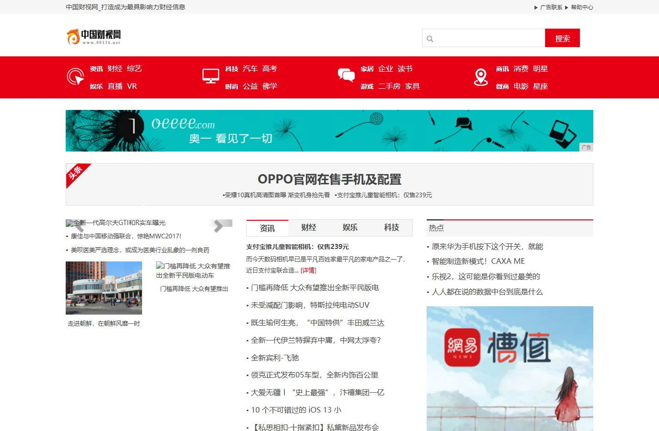Click the monitor icon beside 科技 nav group
The image size is (659, 431).
tap(211, 76)
